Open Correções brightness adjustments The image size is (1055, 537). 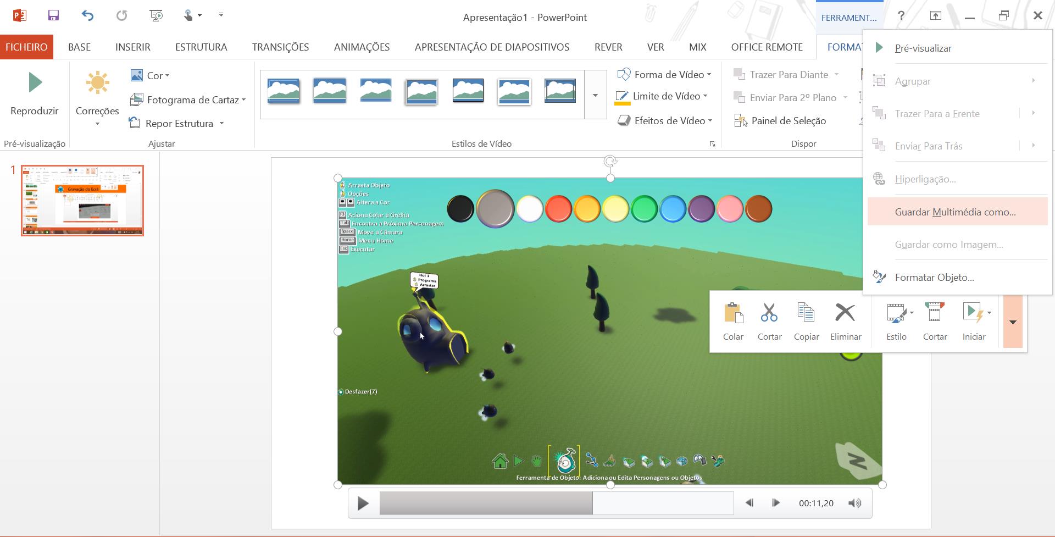(97, 99)
